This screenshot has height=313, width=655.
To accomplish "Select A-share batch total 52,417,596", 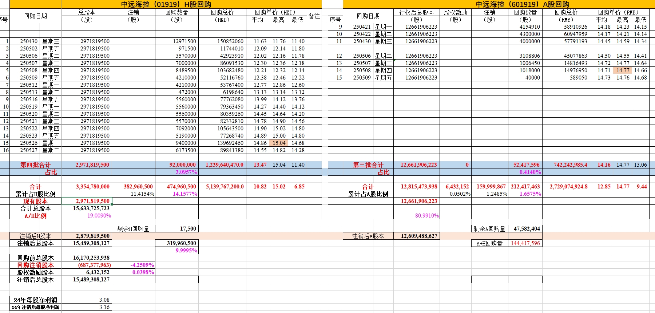I will pos(525,165).
